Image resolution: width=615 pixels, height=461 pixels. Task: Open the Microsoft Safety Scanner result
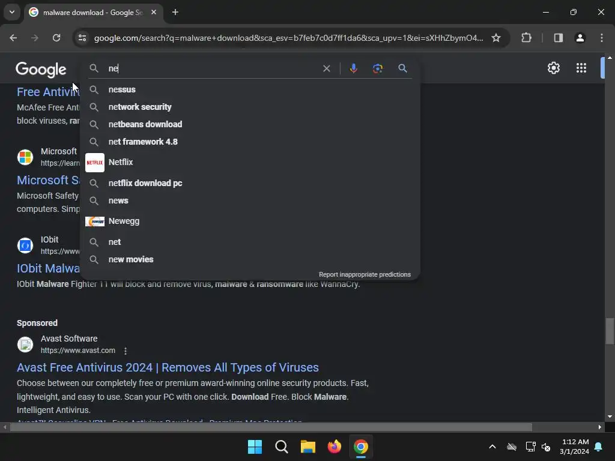(48, 180)
